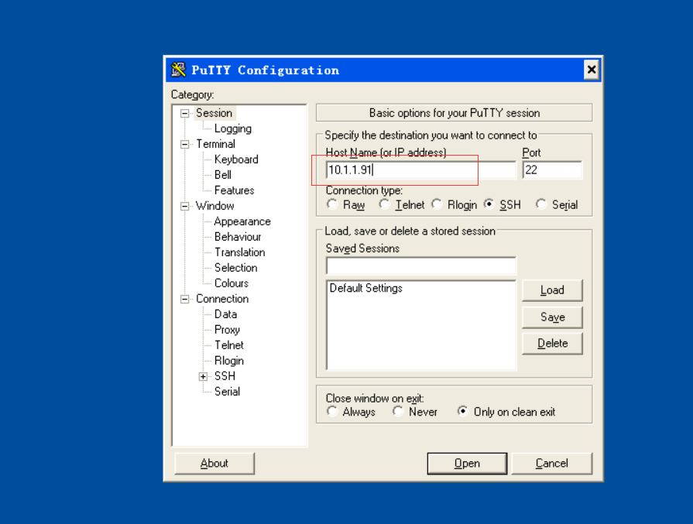Open the SSH category in tree

(225, 376)
